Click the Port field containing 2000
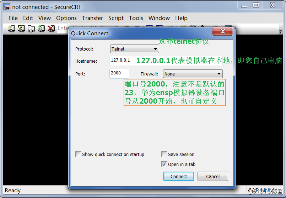 [119, 73]
